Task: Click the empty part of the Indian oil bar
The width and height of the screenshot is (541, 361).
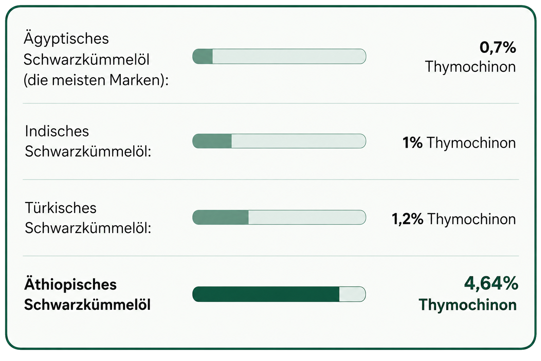Action: pos(299,141)
